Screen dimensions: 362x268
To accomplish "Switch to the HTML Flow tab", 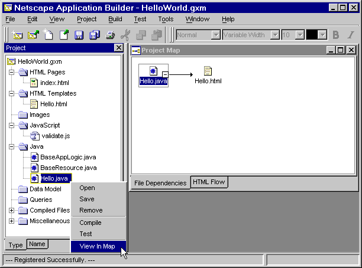I will [x=209, y=182].
